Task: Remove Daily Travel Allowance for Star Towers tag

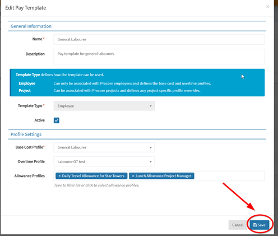Action: point(59,176)
